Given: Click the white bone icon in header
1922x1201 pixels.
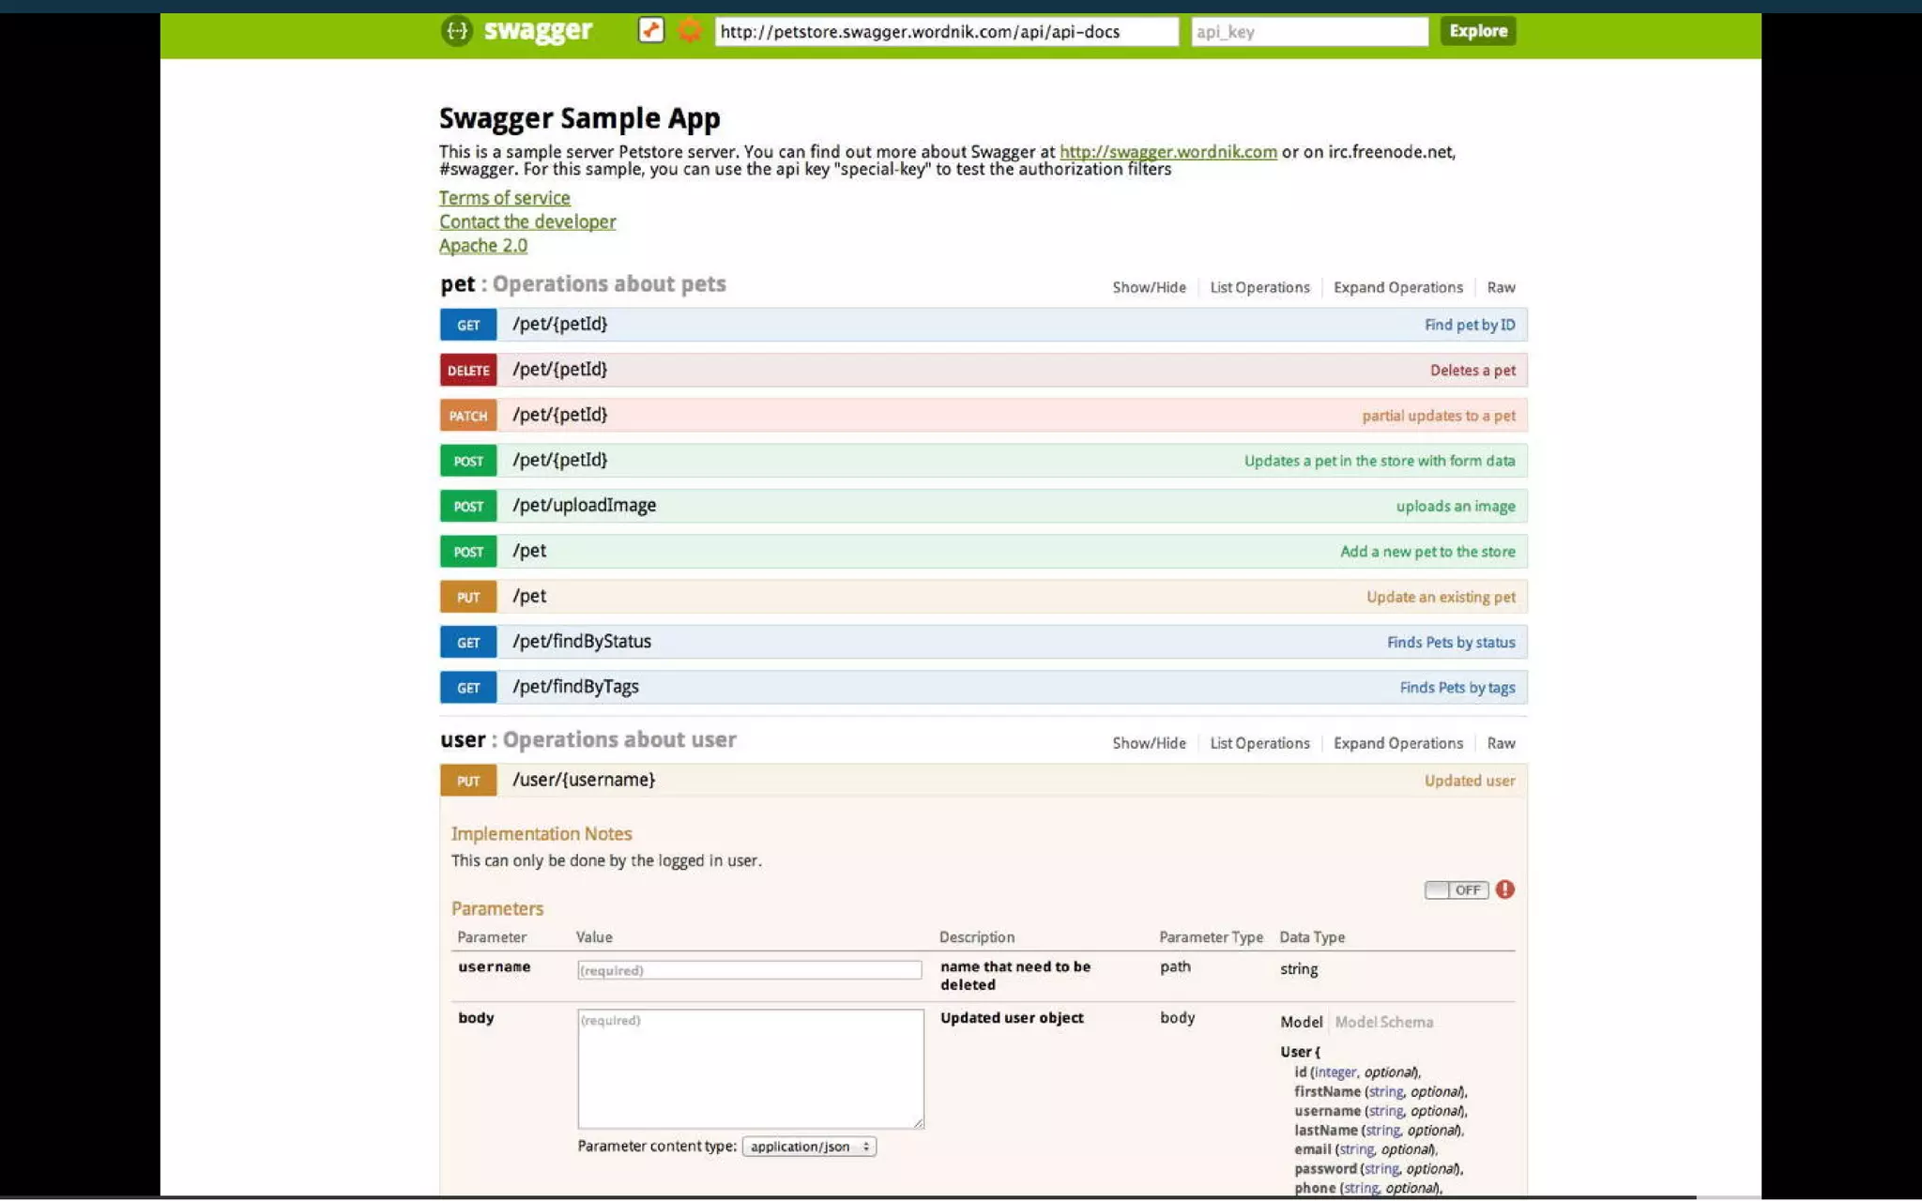Looking at the screenshot, I should pyautogui.click(x=650, y=30).
